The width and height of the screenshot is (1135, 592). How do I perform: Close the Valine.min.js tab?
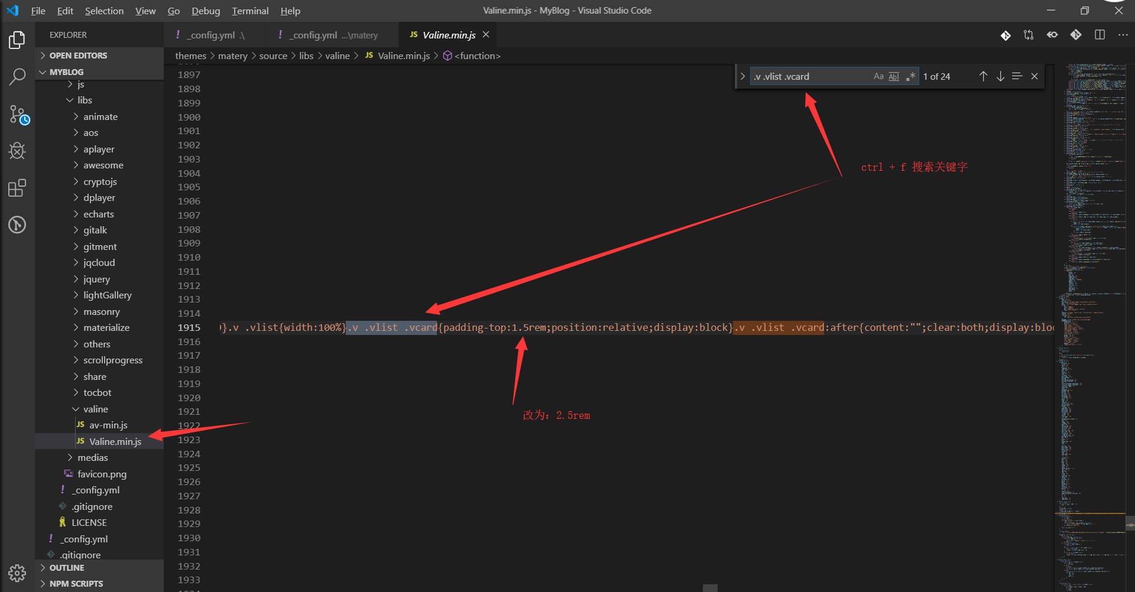(x=486, y=35)
